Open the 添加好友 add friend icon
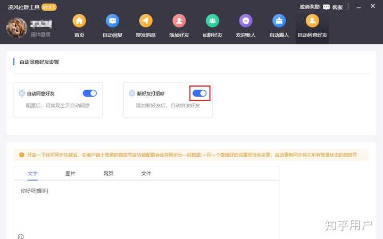 tap(179, 21)
